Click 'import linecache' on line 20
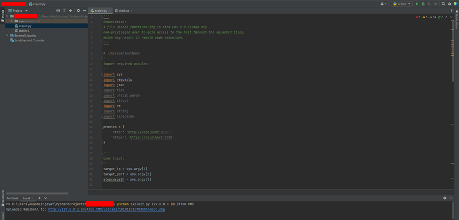The width and height of the screenshot is (459, 220). [119, 116]
